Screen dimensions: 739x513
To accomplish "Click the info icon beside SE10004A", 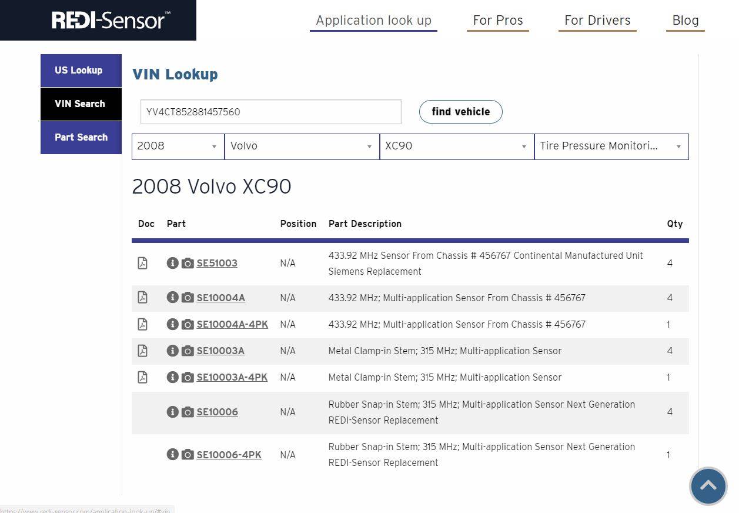I will point(172,298).
